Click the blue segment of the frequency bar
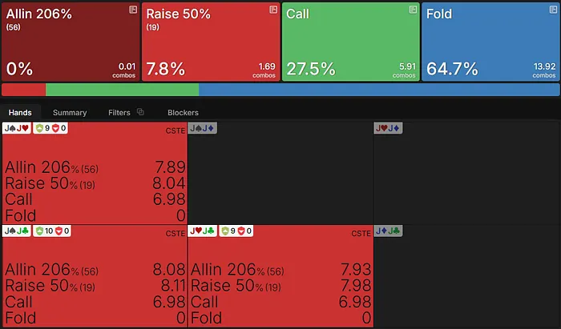Image resolution: width=561 pixels, height=329 pixels. 378,90
